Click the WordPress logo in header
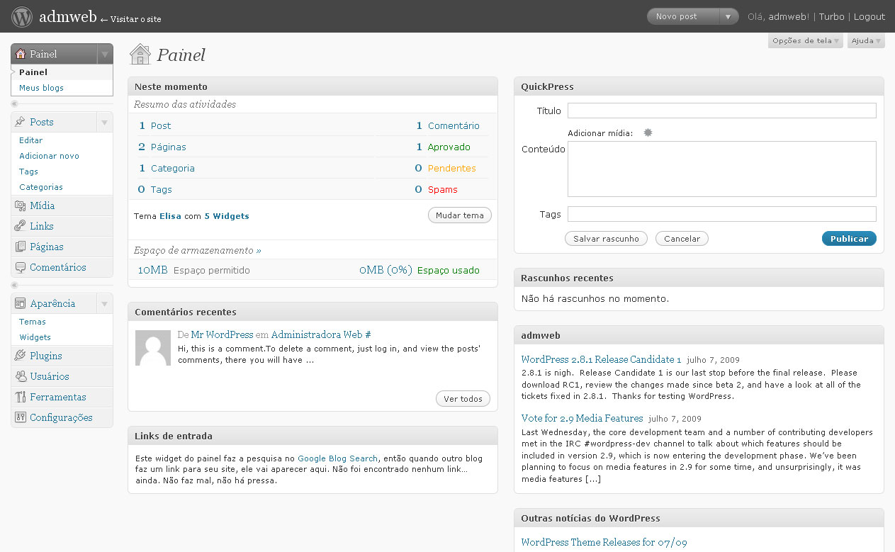Image resolution: width=895 pixels, height=552 pixels. tap(22, 16)
